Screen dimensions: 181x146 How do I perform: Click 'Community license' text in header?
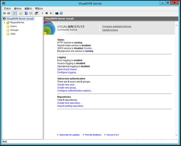point(67,30)
